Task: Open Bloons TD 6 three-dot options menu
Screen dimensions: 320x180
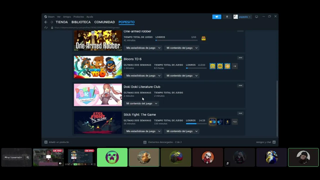Action: coord(240,58)
